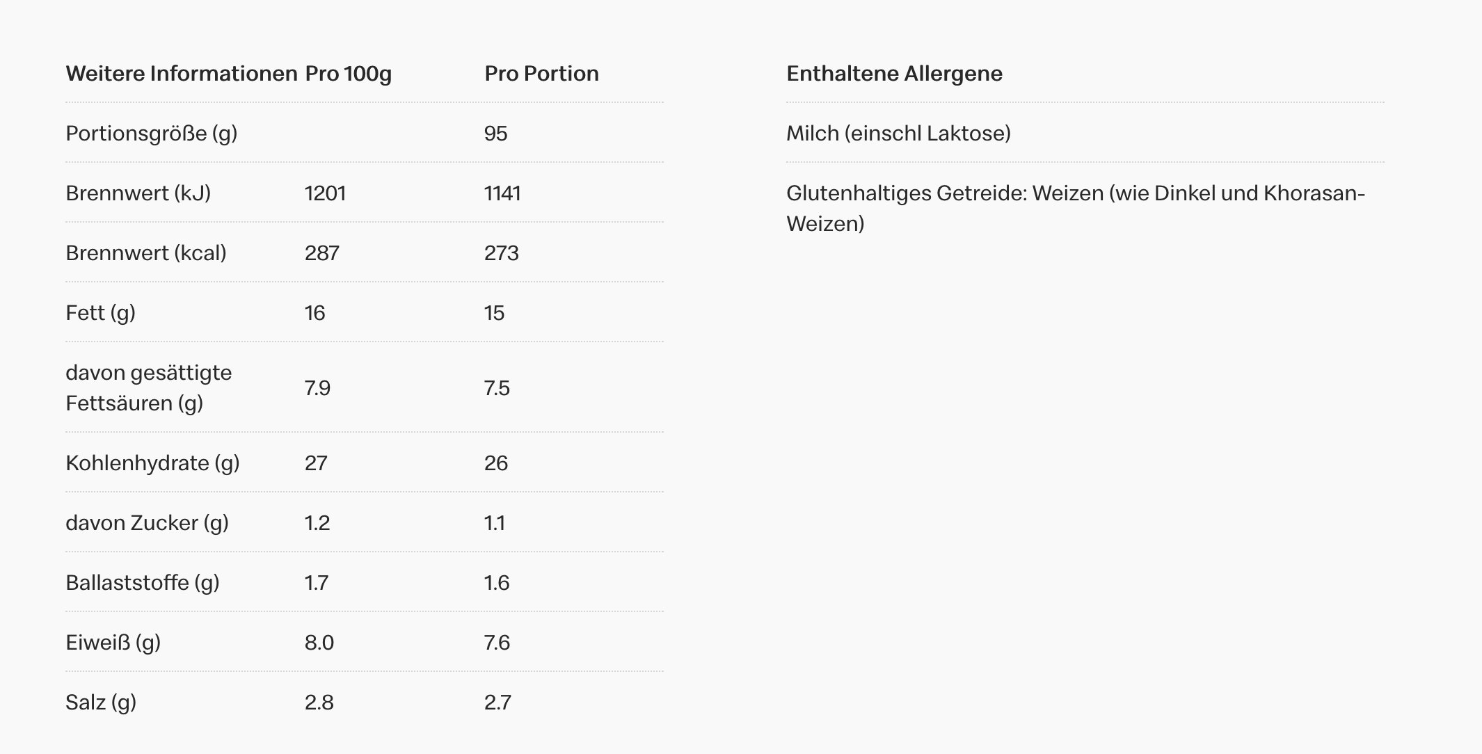Click the 'Kohlenhydrate (g)' row label

[x=152, y=463]
